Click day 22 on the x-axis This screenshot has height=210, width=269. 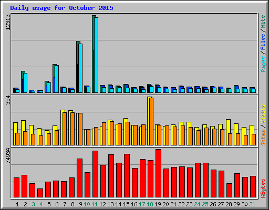181,204
